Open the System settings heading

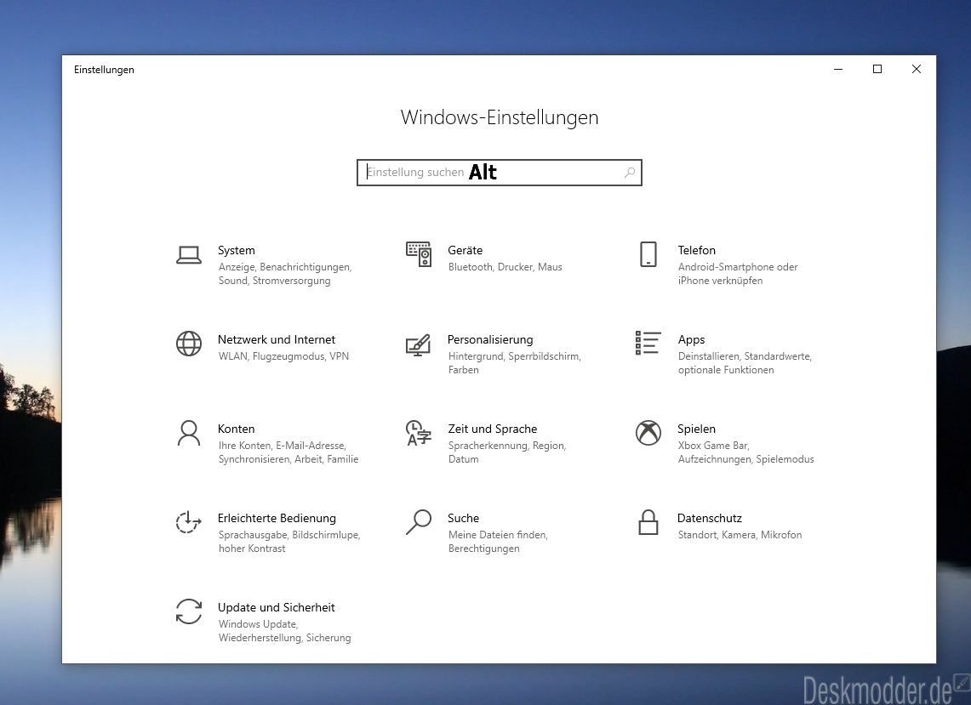tap(237, 250)
